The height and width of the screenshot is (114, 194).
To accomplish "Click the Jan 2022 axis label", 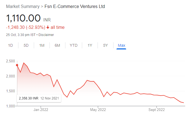I will 41,110.
